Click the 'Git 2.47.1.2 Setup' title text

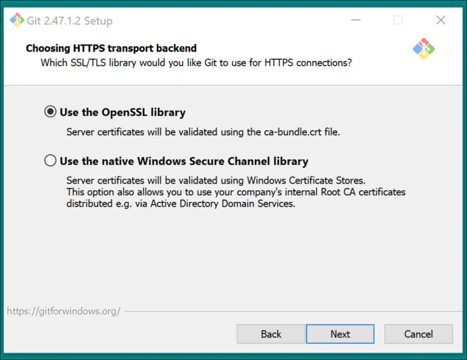69,21
